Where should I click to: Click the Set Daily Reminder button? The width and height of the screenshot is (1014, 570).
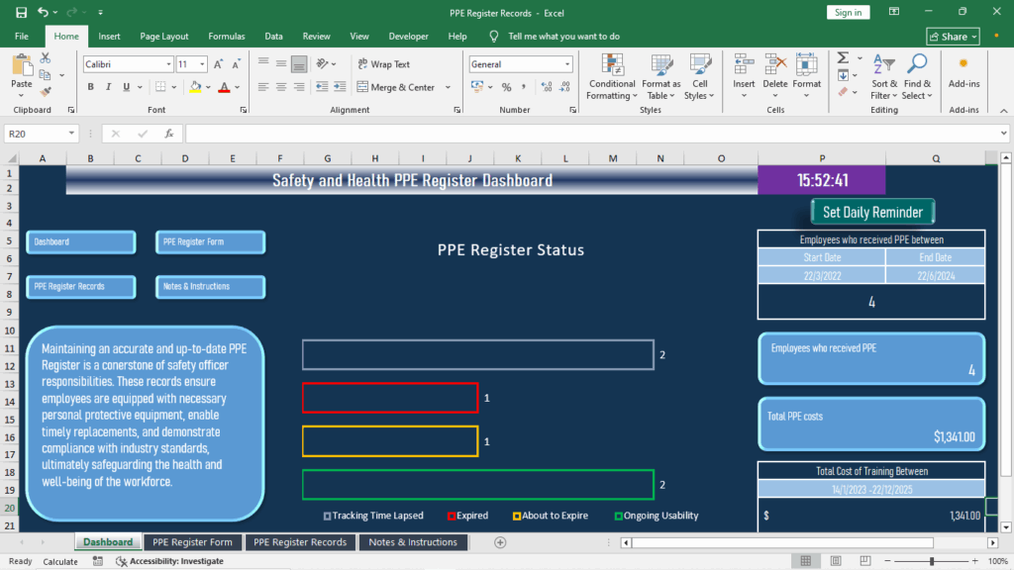(x=872, y=211)
